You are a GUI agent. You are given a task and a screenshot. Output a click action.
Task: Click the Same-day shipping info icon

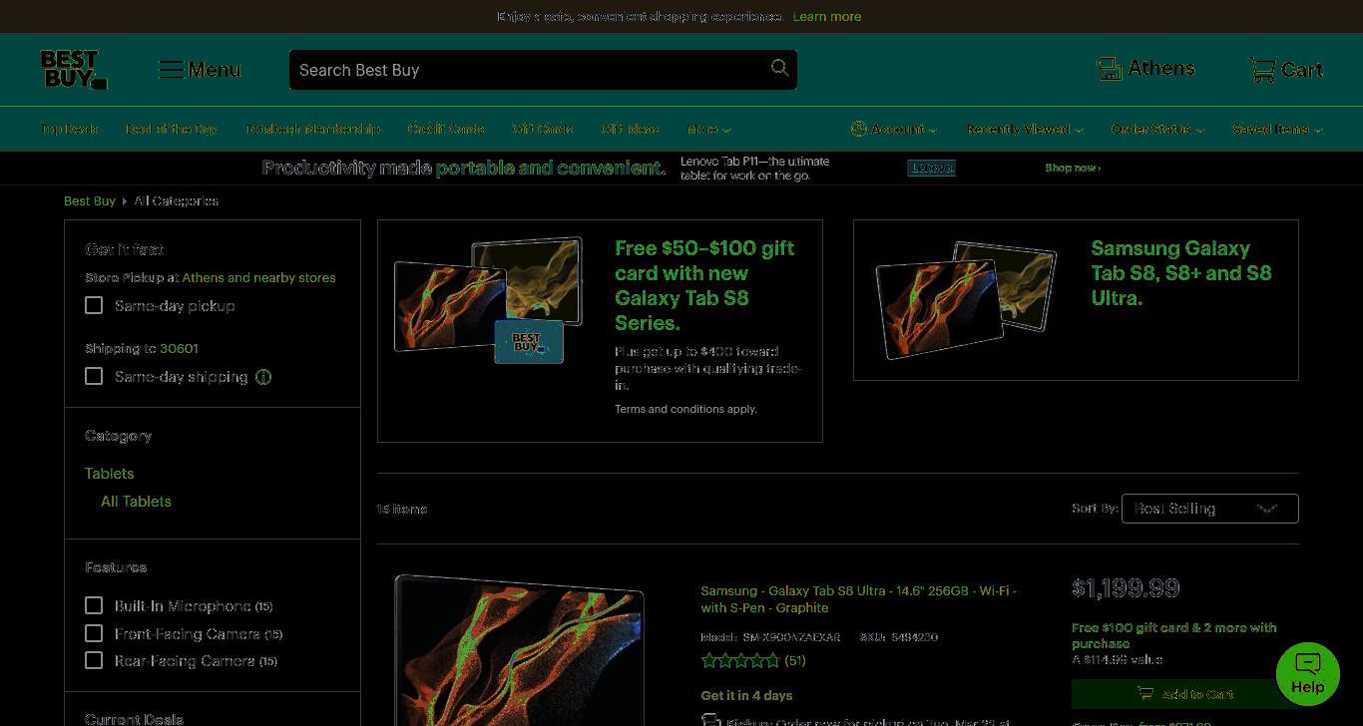tap(263, 377)
